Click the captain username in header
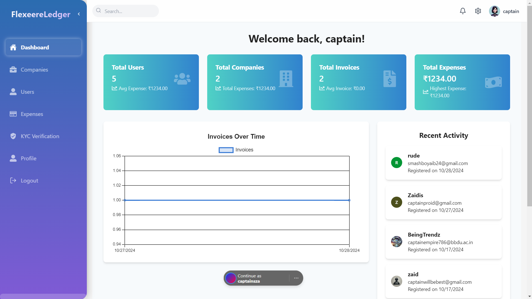Image resolution: width=532 pixels, height=299 pixels. click(511, 11)
